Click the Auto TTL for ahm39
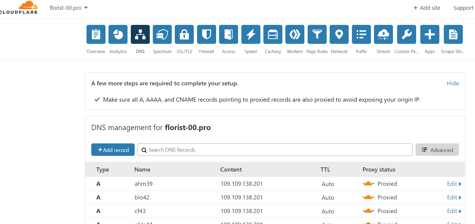Viewport: 475px width, 224px height. point(328,184)
